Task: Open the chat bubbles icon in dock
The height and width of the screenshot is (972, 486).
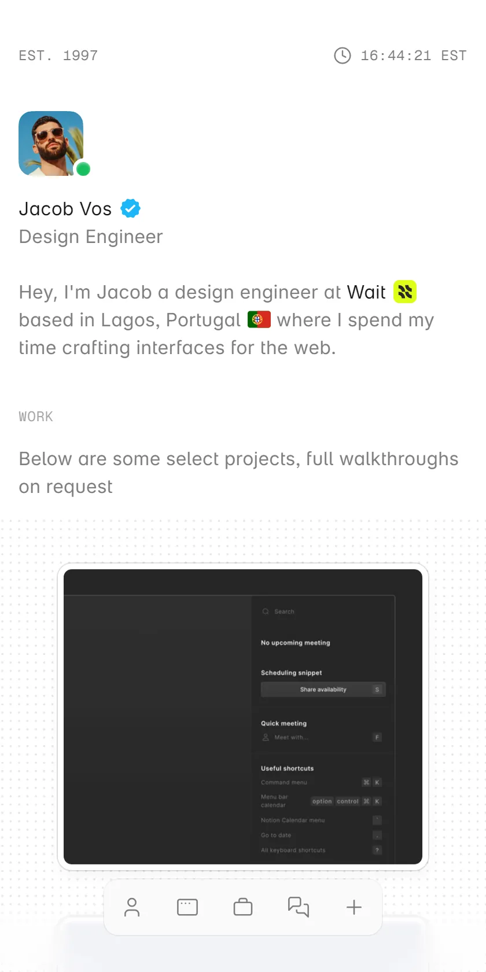Action: (299, 907)
